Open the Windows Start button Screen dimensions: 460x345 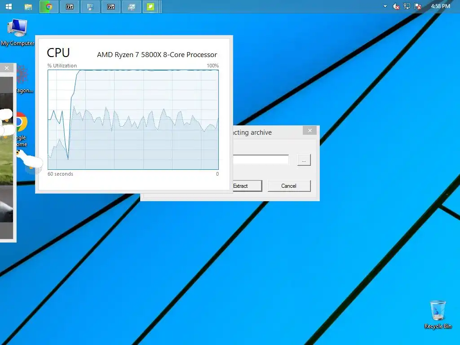point(9,6)
